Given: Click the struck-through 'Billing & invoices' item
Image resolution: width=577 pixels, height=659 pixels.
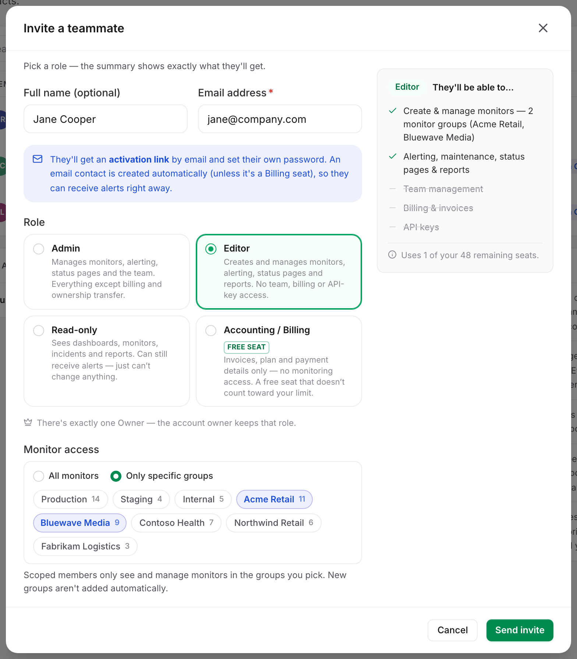Looking at the screenshot, I should click(438, 208).
